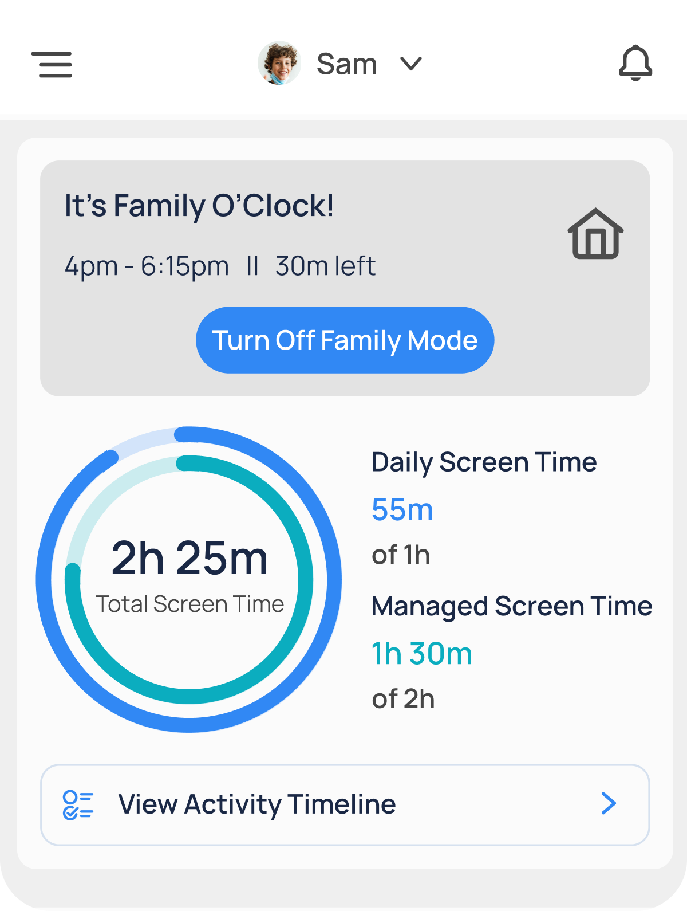The width and height of the screenshot is (687, 911).
Task: Click the 55m daily usage value
Action: tap(402, 510)
